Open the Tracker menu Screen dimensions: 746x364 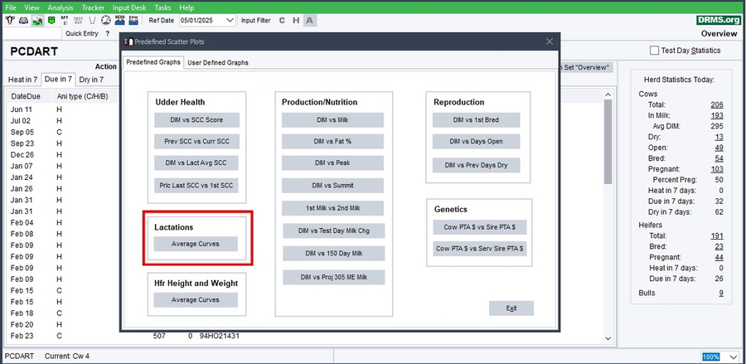93,7
